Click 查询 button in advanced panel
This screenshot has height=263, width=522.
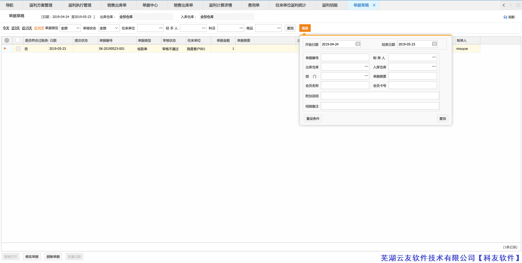click(x=443, y=118)
